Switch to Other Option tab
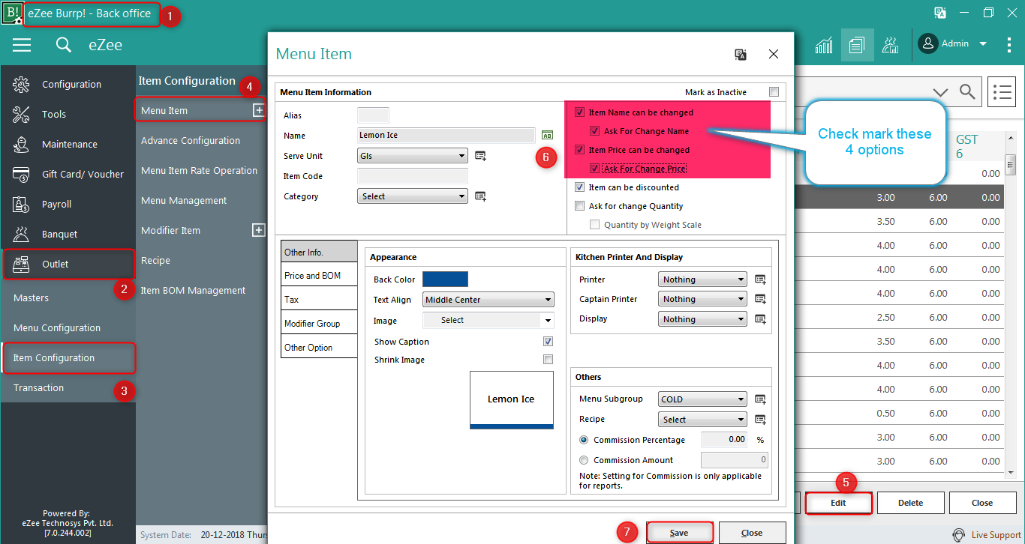Viewport: 1025px width, 544px height. (319, 348)
